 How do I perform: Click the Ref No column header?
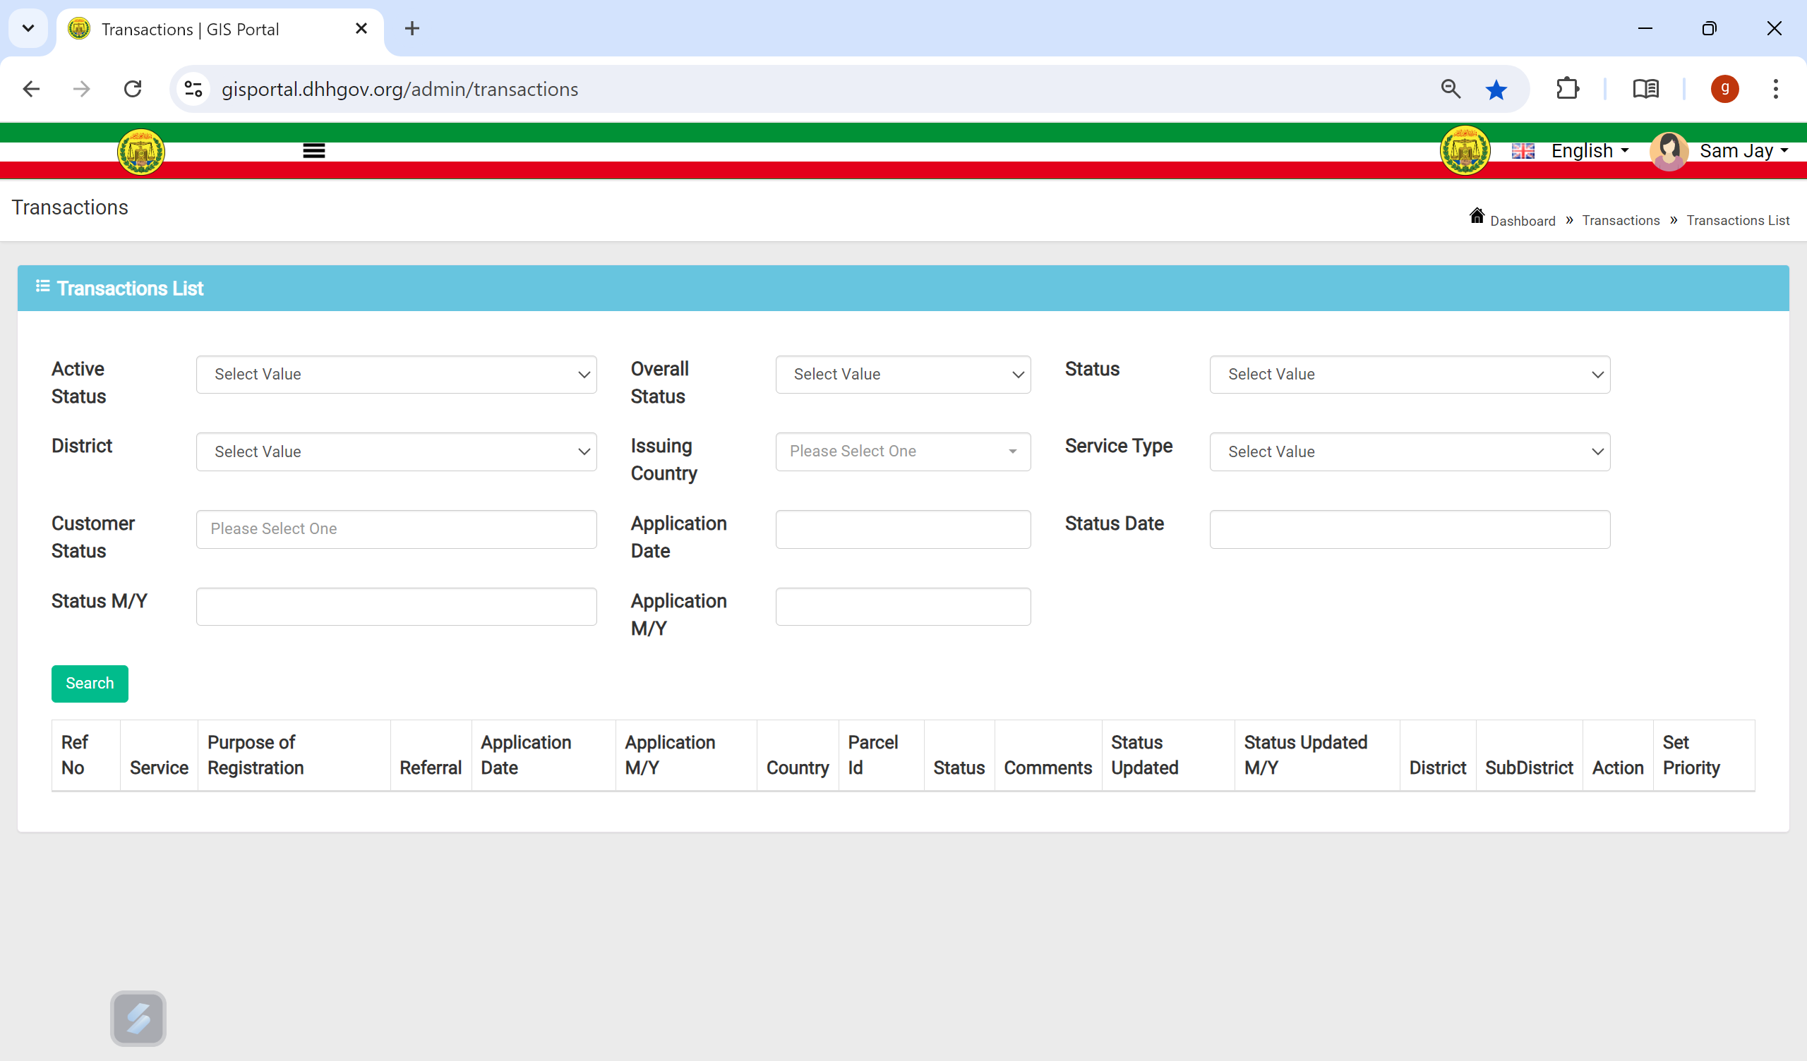click(x=86, y=755)
